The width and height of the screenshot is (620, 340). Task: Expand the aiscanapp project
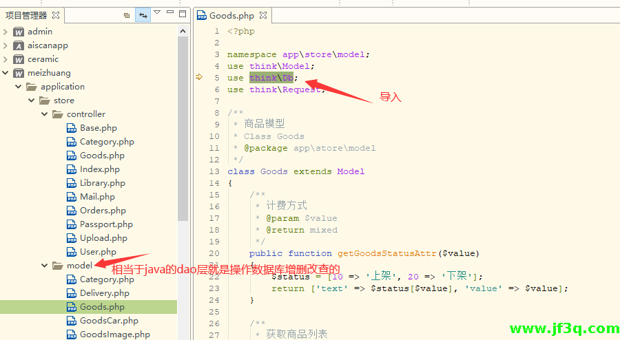click(6, 45)
